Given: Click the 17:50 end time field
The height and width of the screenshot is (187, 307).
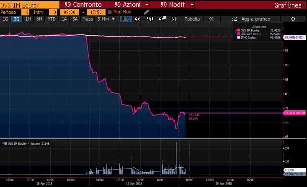Looking at the screenshot, I should [96, 12].
